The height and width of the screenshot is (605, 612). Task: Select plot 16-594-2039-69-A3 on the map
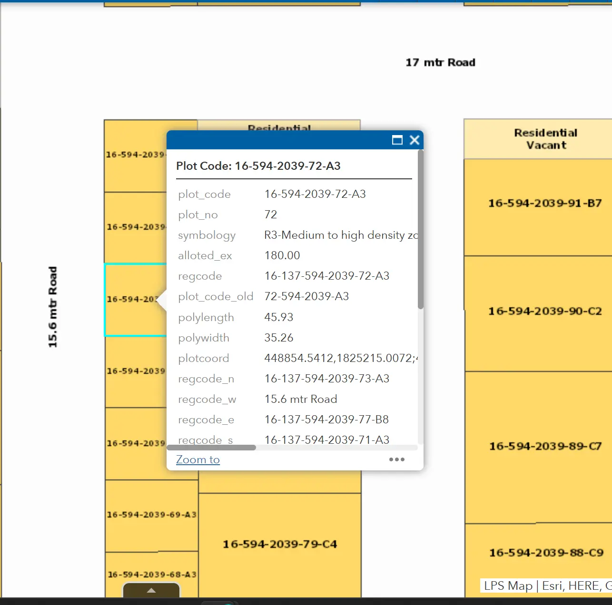tap(151, 515)
